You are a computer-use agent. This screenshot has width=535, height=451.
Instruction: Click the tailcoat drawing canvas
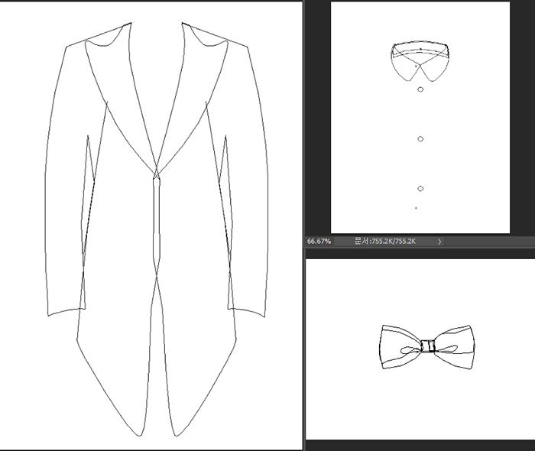coord(151,226)
